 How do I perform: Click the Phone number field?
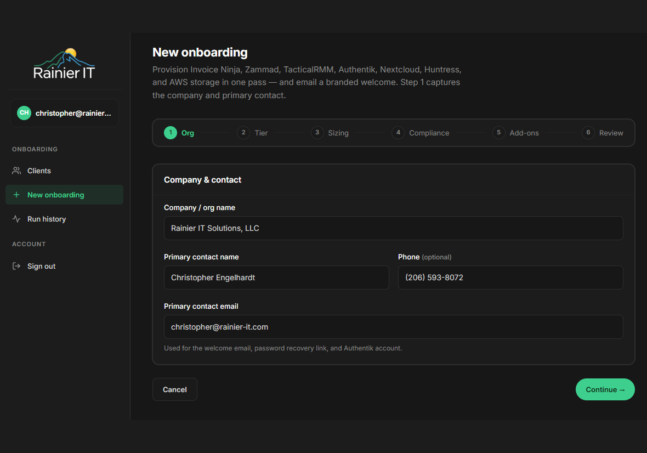point(510,278)
